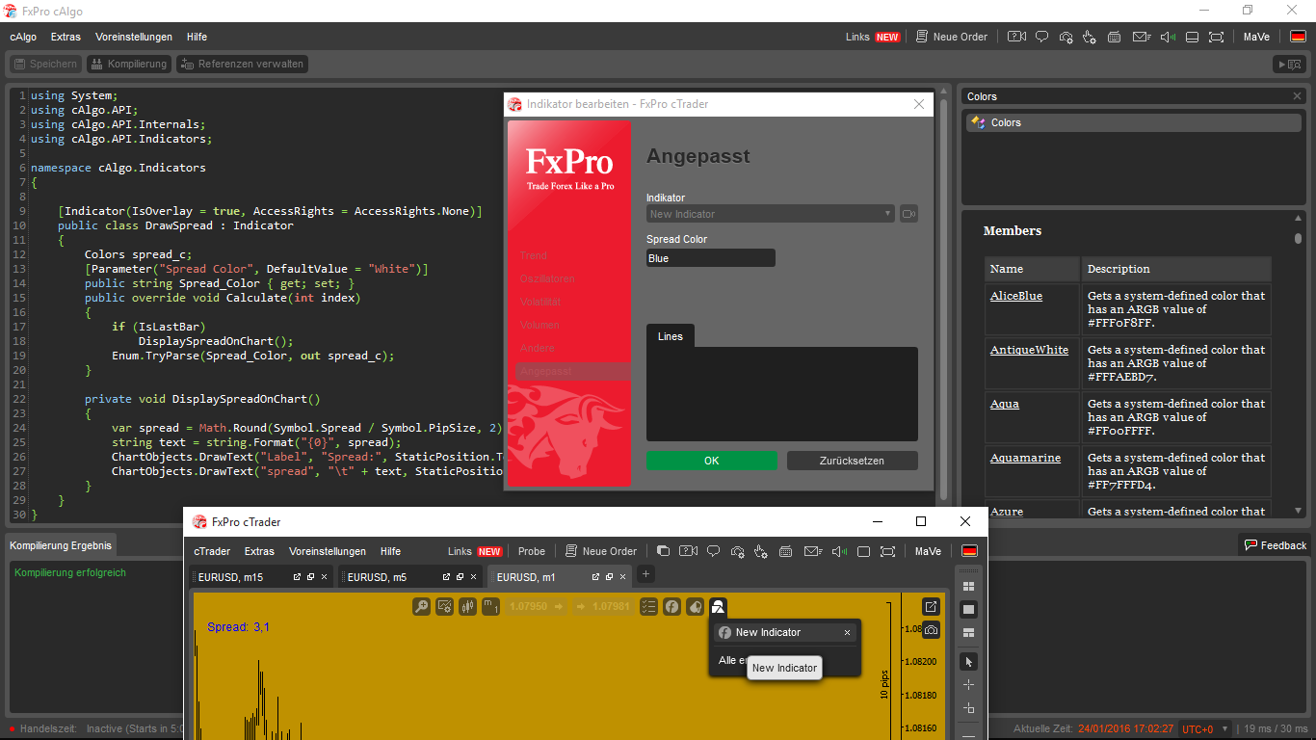
Task: Click MaVe account in cAlgo toolbar
Action: (1256, 37)
